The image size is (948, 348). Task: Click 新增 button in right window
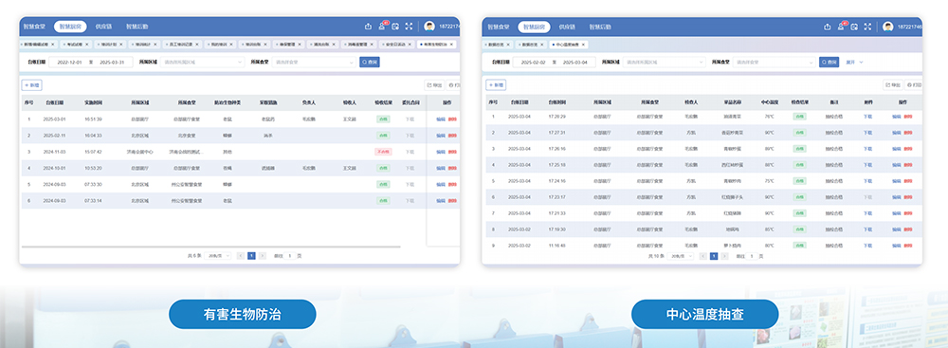496,85
